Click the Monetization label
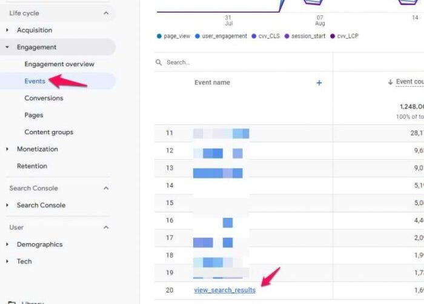The image size is (424, 304). pyautogui.click(x=38, y=149)
